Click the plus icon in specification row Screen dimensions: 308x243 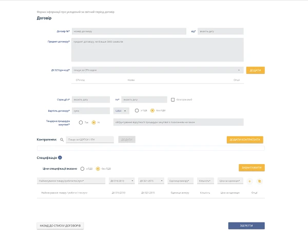(250, 181)
